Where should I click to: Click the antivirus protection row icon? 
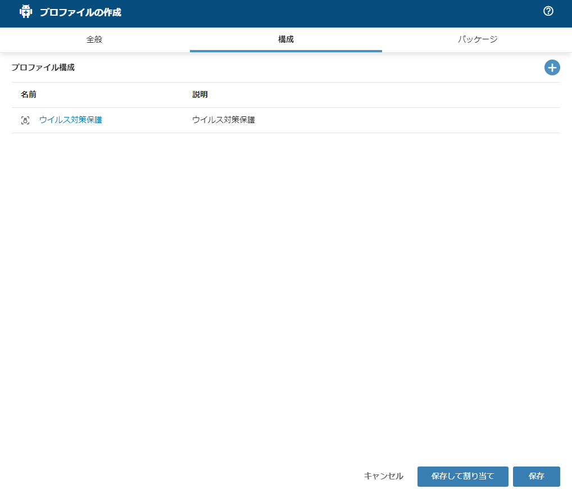pos(25,120)
